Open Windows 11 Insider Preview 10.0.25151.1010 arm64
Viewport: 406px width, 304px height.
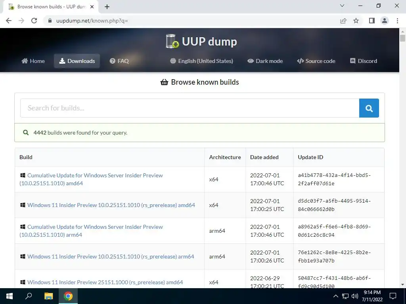point(111,256)
